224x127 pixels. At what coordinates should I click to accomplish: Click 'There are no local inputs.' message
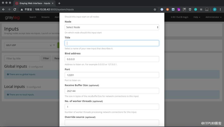[x=22, y=95]
